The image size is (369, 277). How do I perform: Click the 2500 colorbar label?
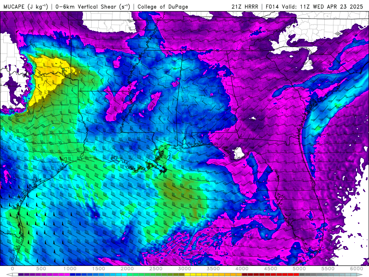[x=156, y=269]
